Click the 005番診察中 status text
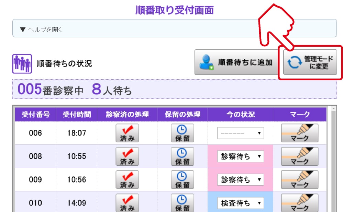This screenshot has width=343, height=212. click(51, 90)
